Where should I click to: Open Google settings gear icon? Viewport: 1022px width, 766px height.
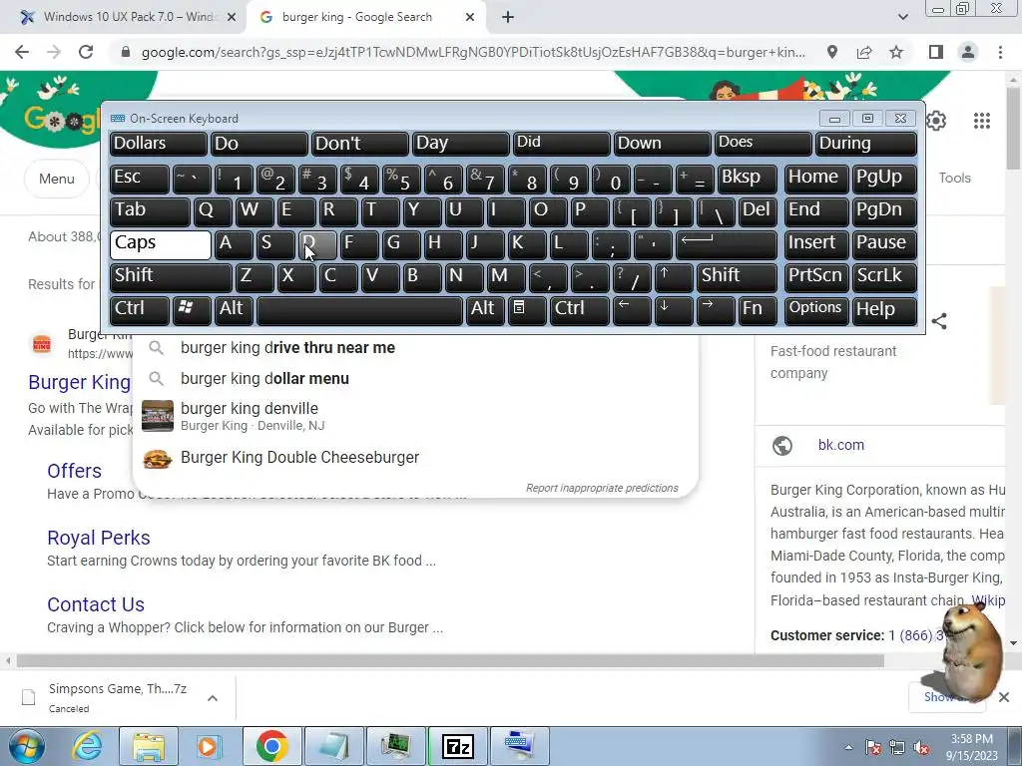[936, 121]
